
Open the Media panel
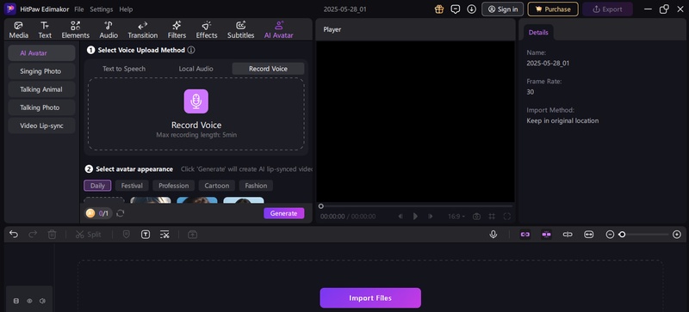(x=18, y=30)
